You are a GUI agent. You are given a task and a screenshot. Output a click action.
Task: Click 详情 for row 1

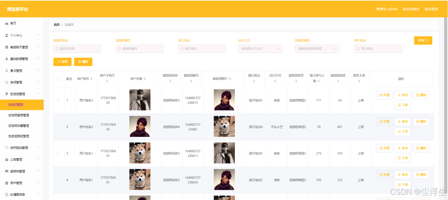(384, 95)
